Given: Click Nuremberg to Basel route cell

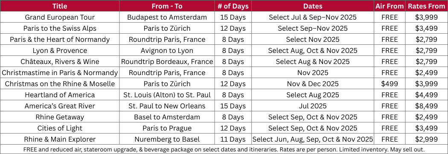Looking at the screenshot, I should pos(167,139).
